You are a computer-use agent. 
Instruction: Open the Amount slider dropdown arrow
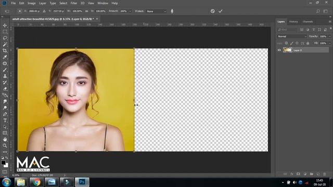pyautogui.click(x=130, y=11)
